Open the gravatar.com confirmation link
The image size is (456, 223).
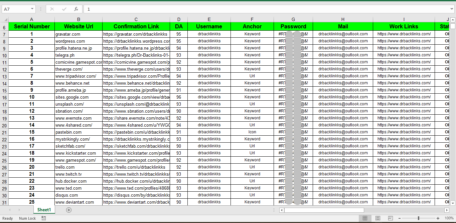(x=135, y=34)
